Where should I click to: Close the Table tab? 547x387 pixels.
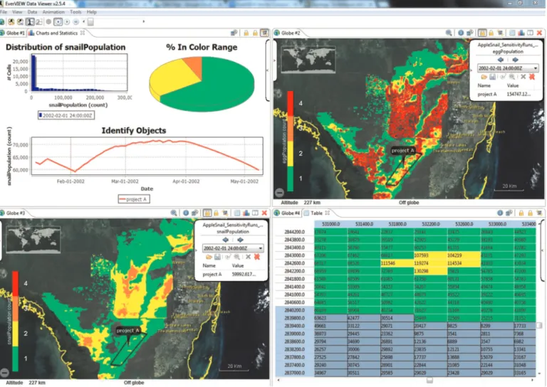click(327, 213)
